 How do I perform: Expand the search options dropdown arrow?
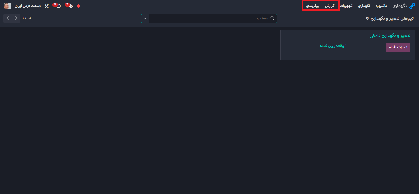(145, 18)
